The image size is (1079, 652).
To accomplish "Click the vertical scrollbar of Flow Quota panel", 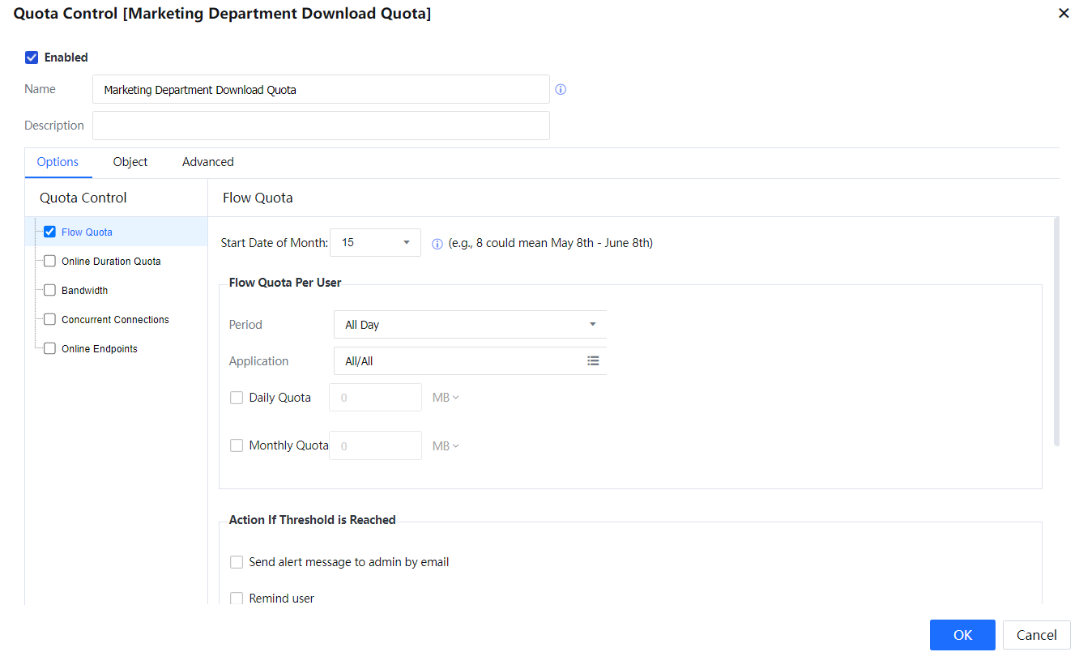I will [x=1056, y=332].
